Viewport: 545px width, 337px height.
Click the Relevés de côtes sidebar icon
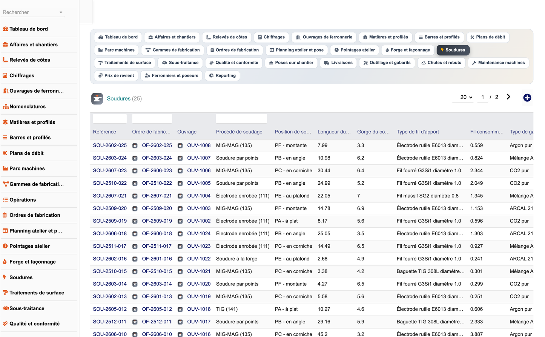click(5, 60)
